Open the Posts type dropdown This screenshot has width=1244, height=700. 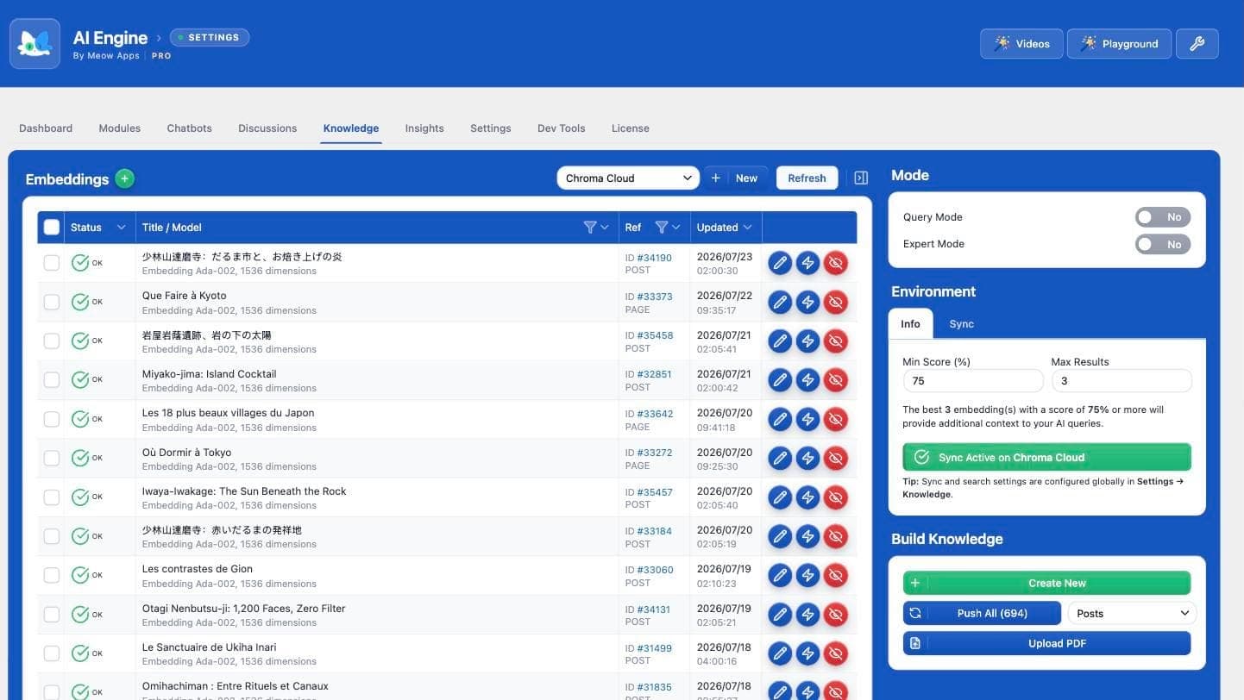pyautogui.click(x=1132, y=613)
